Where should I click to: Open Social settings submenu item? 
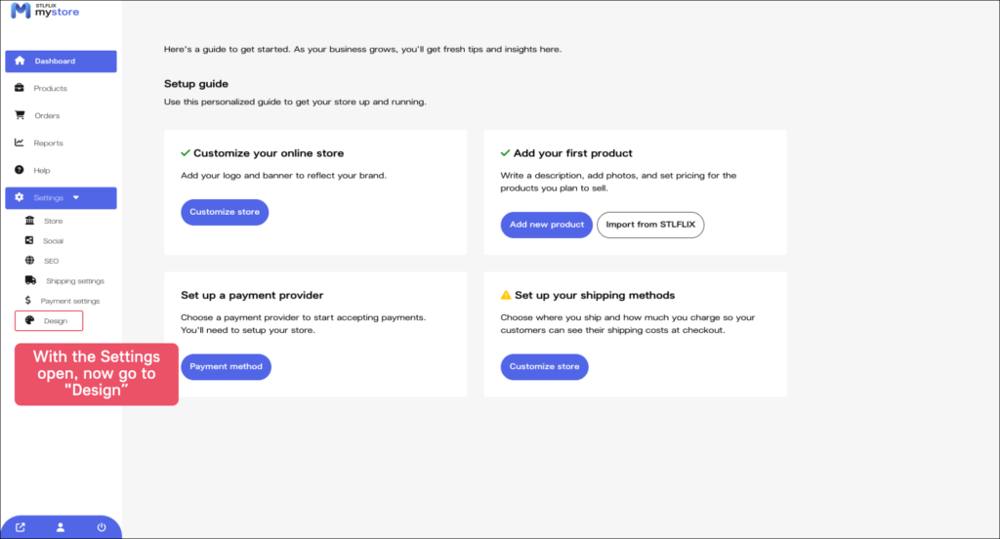point(53,241)
